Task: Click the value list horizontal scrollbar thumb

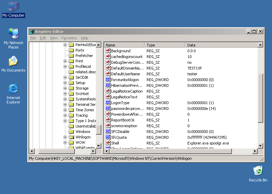Action: pos(171,151)
